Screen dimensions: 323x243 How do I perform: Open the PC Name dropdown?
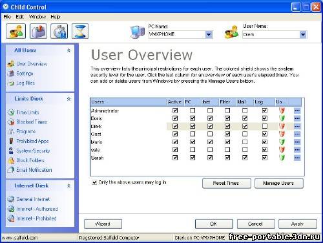click(x=209, y=34)
